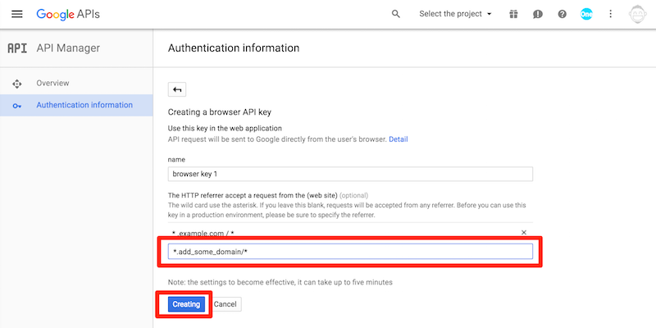Open the gift box icon
The height and width of the screenshot is (328, 656).
[x=513, y=14]
